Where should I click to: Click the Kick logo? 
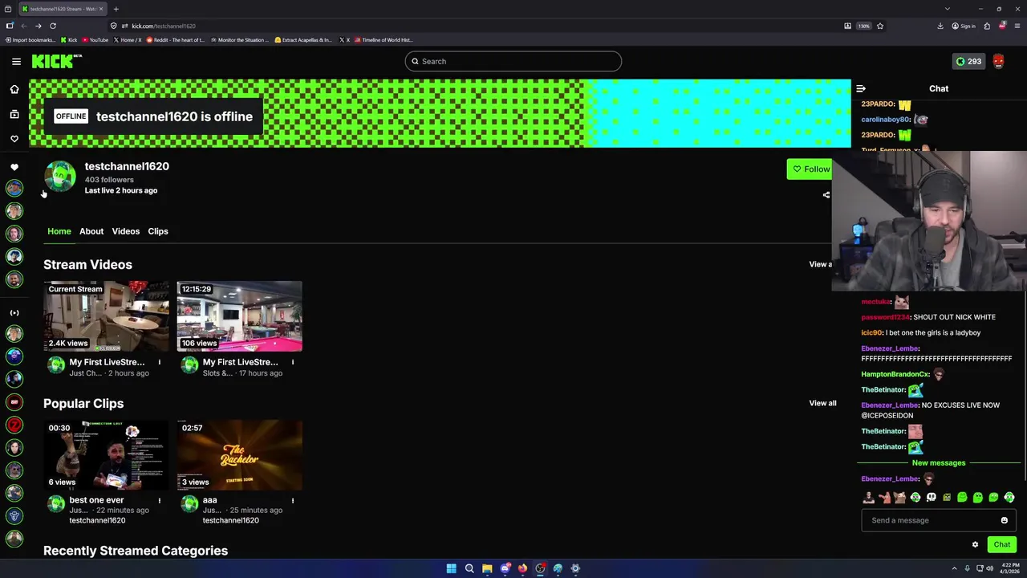tap(56, 61)
